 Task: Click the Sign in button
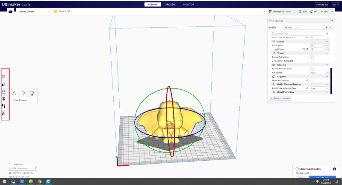point(336,5)
